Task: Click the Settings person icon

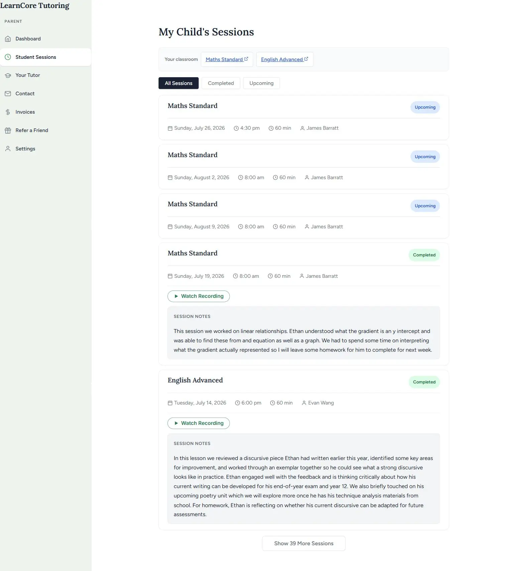Action: [8, 149]
